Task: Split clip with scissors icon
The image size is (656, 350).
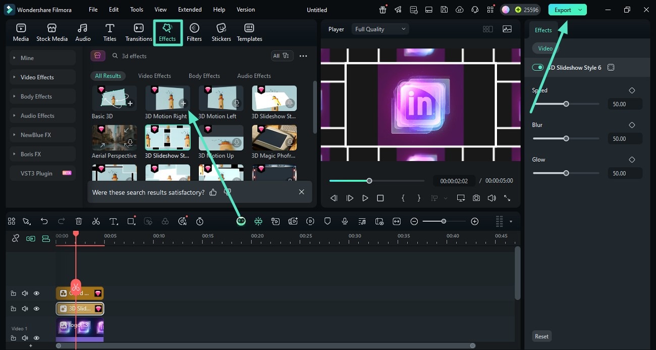Action: click(x=96, y=221)
